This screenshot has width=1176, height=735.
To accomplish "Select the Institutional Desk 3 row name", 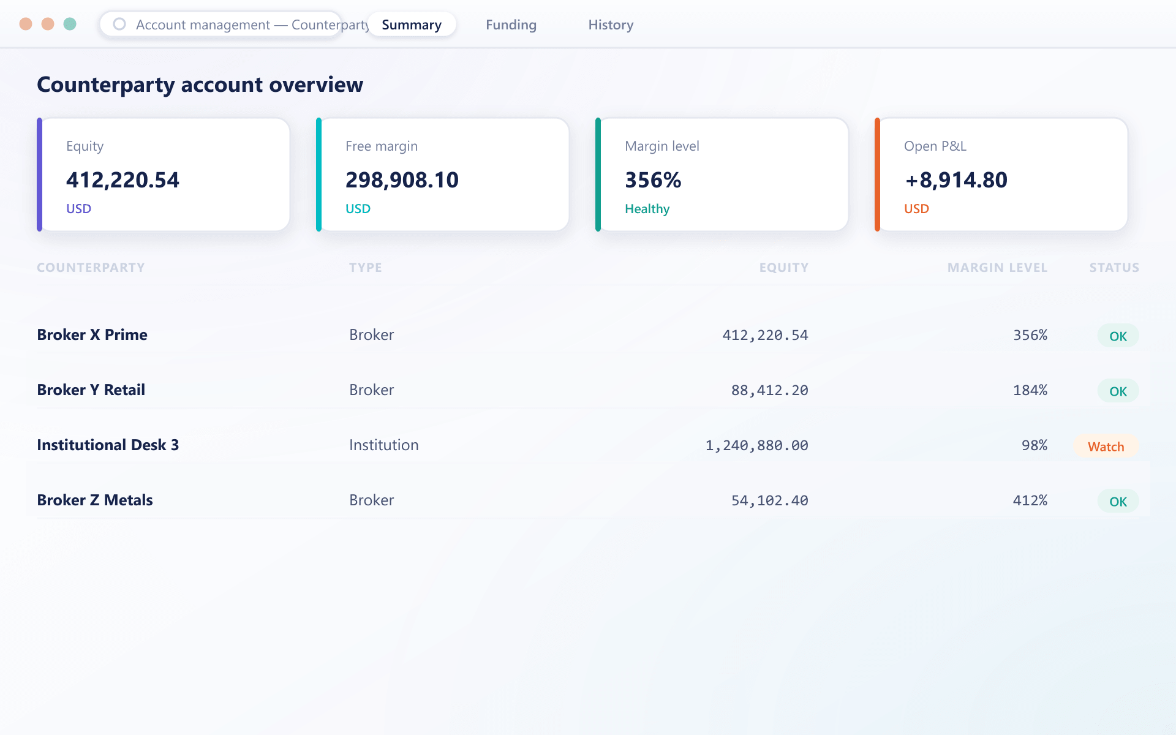I will pyautogui.click(x=108, y=445).
